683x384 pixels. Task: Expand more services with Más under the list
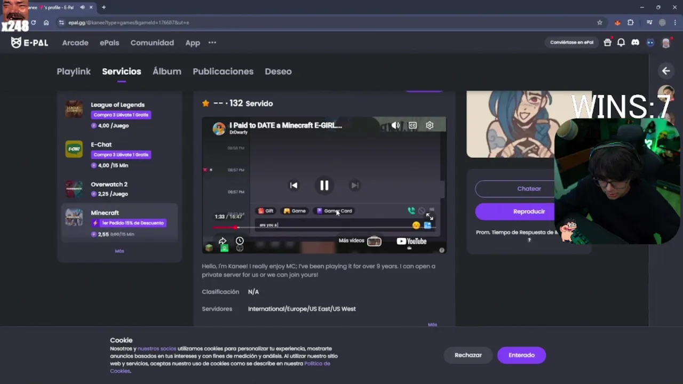[x=120, y=251]
